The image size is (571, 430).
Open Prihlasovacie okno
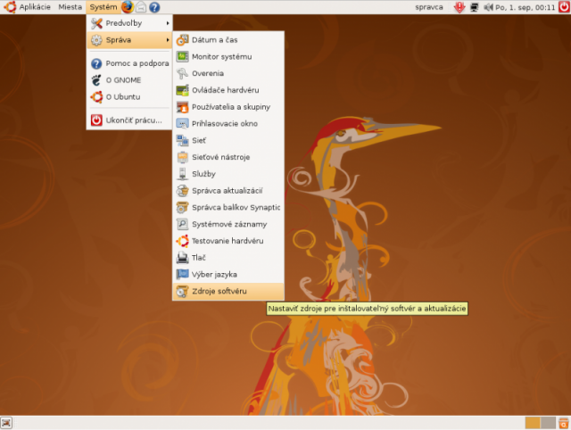pyautogui.click(x=228, y=124)
